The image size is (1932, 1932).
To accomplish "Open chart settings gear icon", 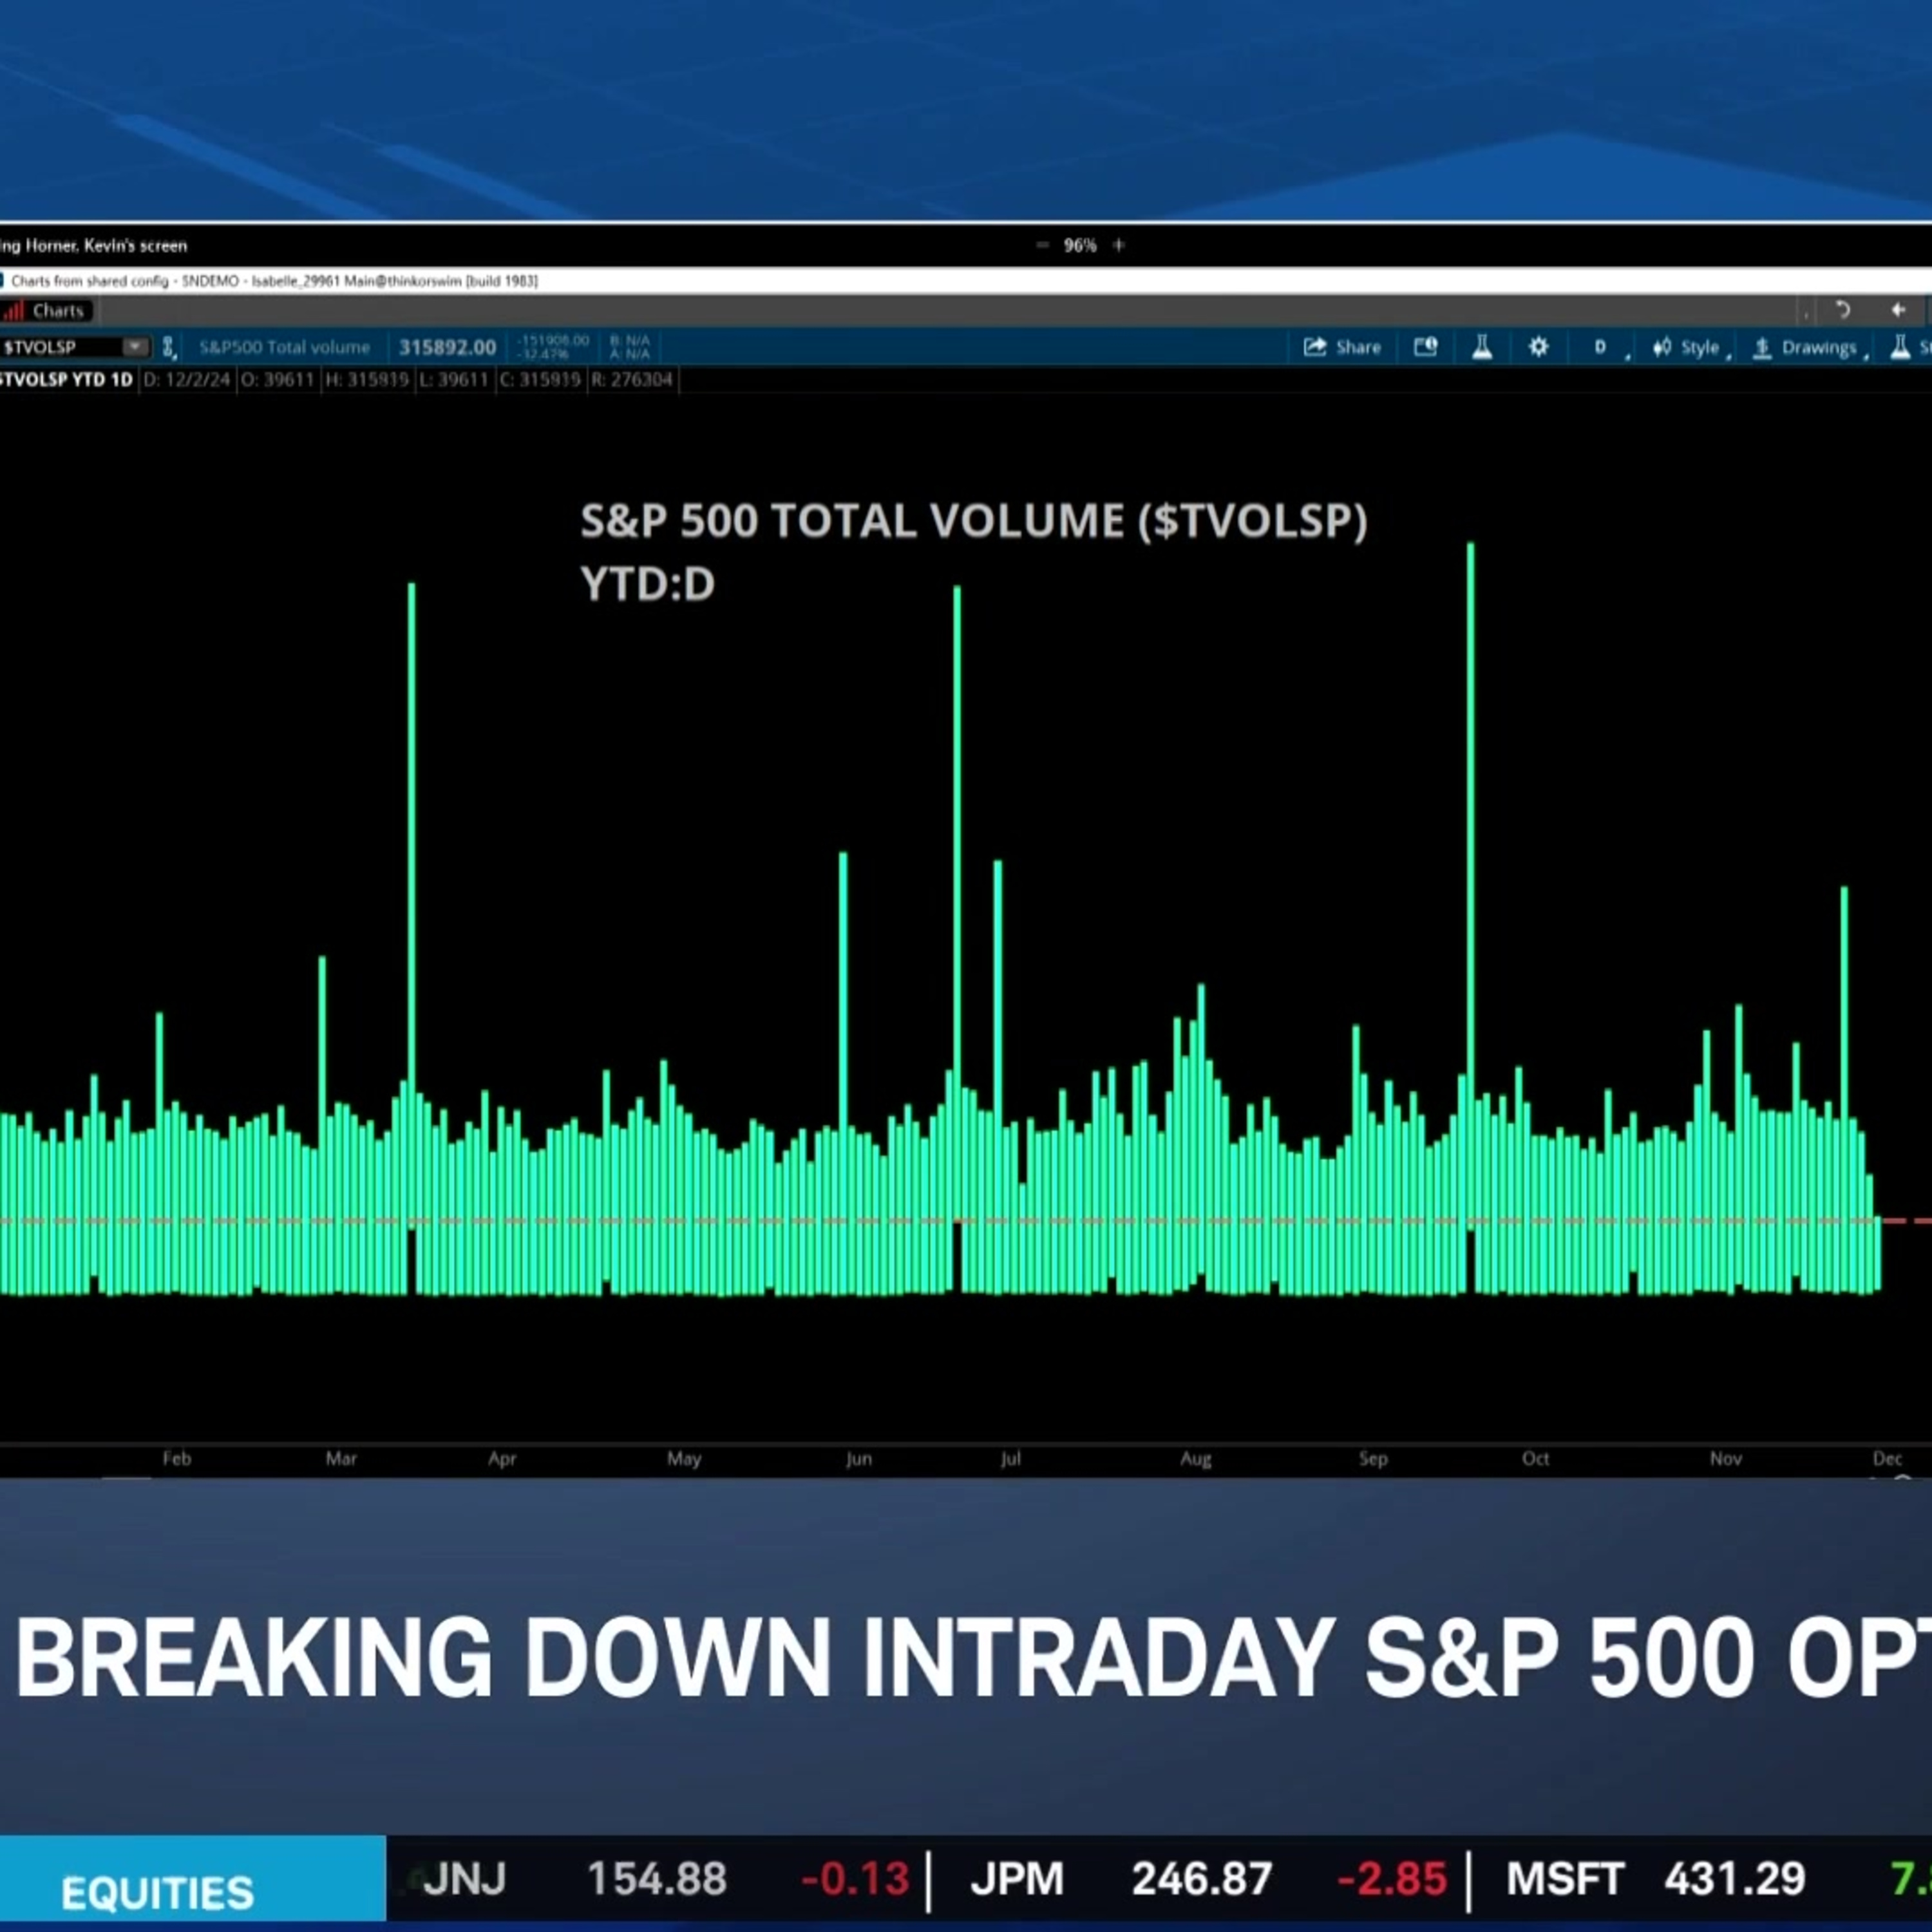I will pyautogui.click(x=1538, y=347).
